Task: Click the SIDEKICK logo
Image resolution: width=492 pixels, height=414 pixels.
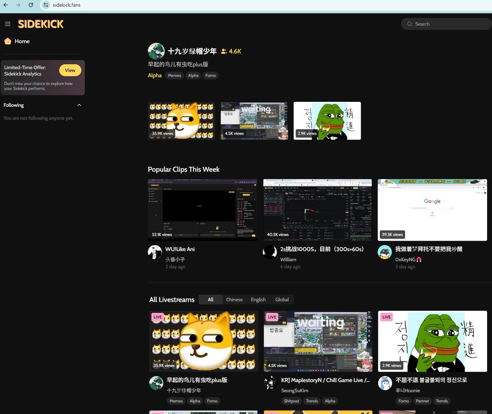Action: coord(41,24)
